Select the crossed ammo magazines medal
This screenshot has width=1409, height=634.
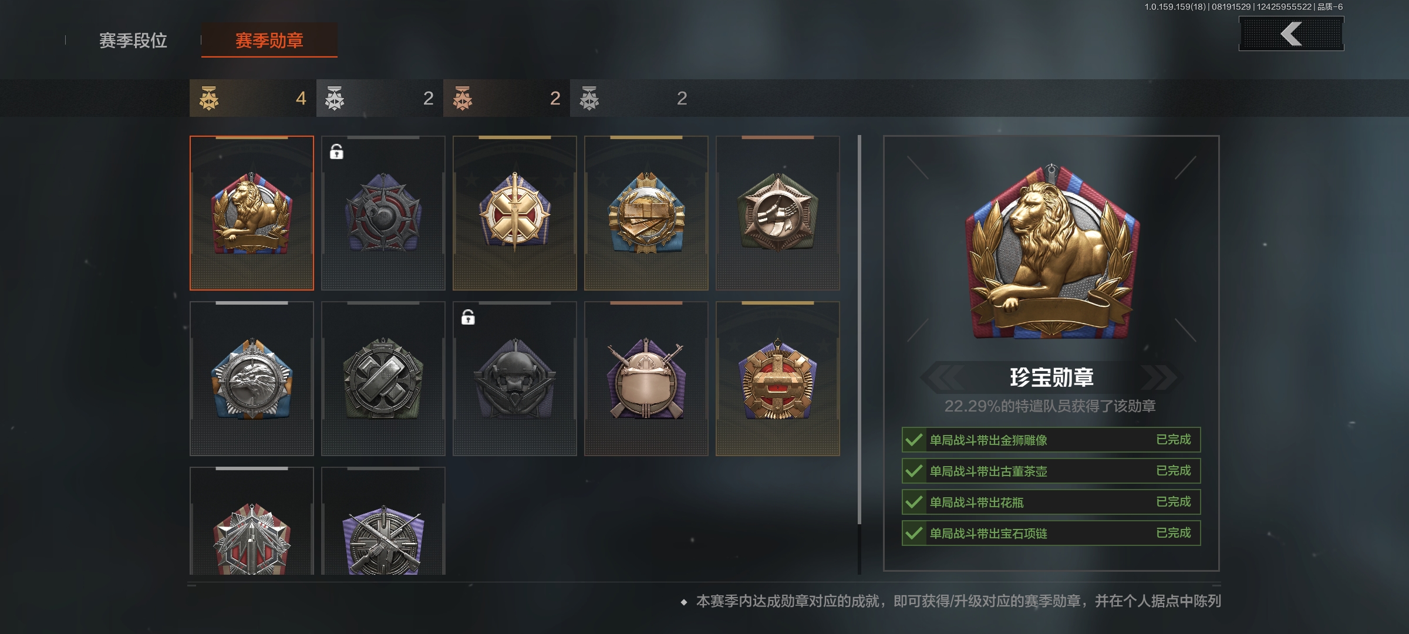coord(383,379)
